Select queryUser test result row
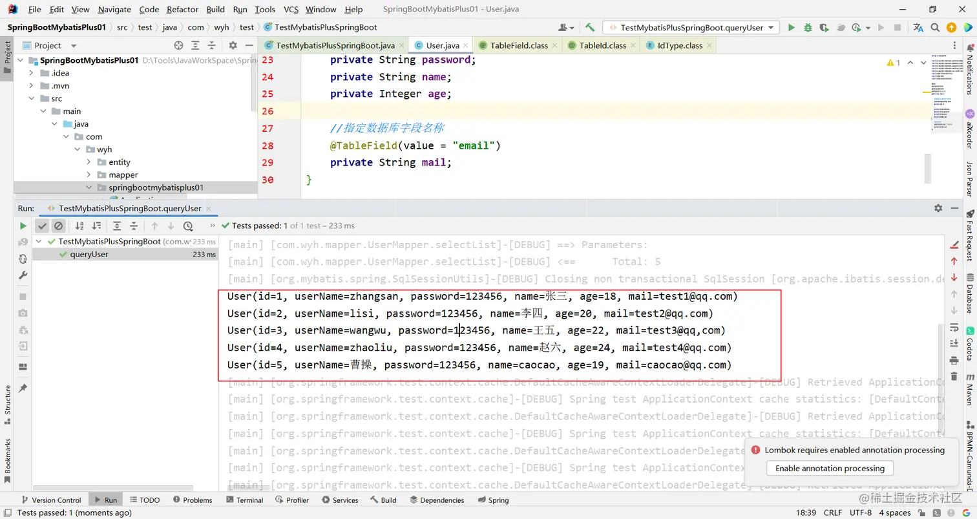The image size is (977, 519). click(x=125, y=254)
